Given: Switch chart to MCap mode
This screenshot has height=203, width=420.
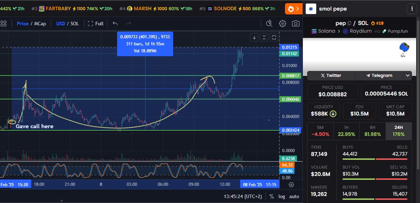Looking at the screenshot, I should point(40,24).
